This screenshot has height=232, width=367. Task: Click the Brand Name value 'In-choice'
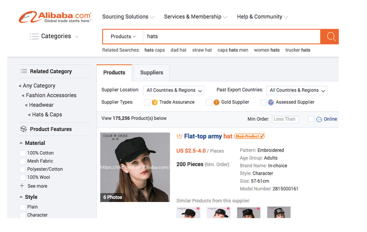pos(277,166)
